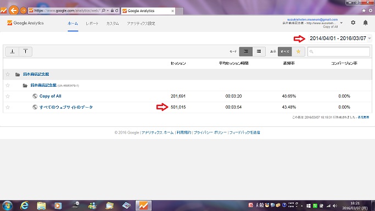Click フィードバックを送信 footer link
The width and height of the screenshot is (375, 211).
coord(245,132)
